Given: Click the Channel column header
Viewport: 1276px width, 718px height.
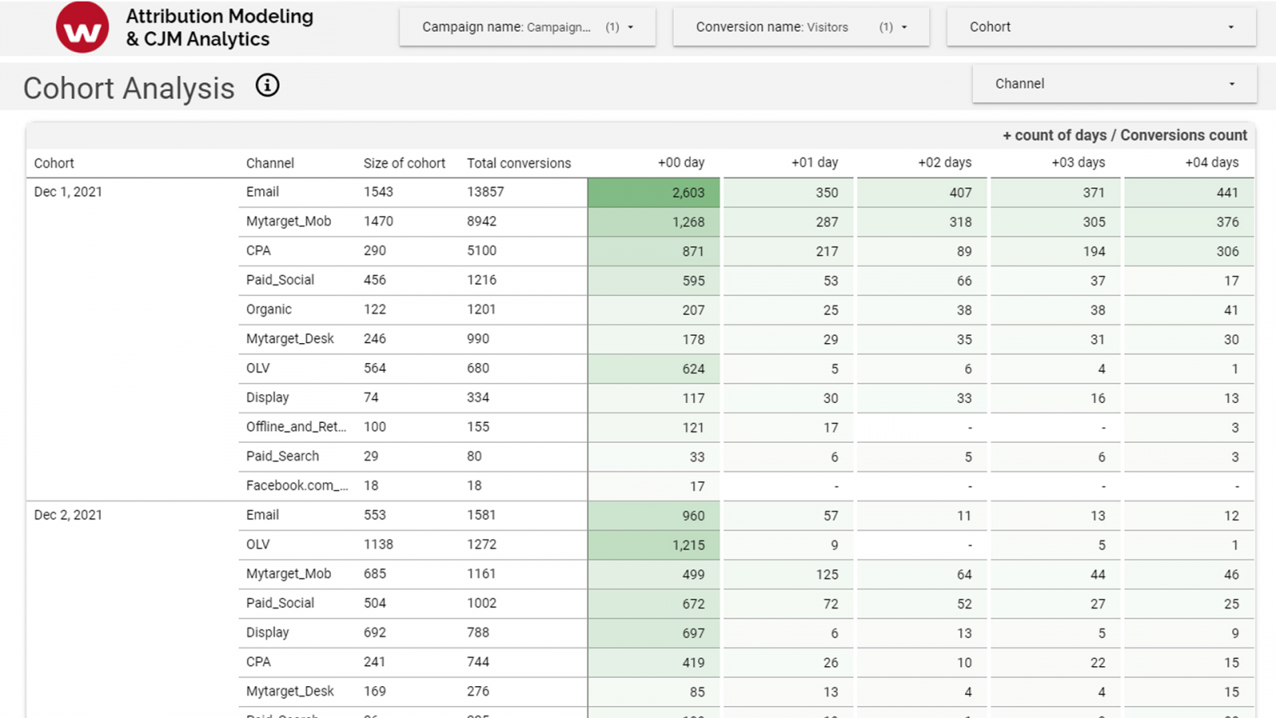Looking at the screenshot, I should [x=270, y=164].
